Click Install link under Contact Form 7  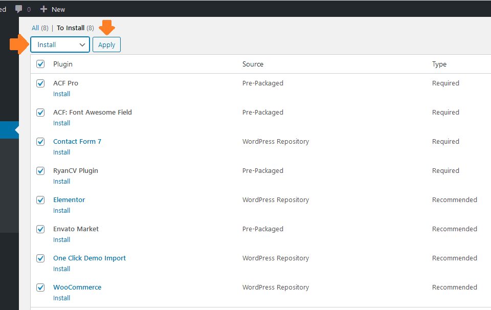62,152
